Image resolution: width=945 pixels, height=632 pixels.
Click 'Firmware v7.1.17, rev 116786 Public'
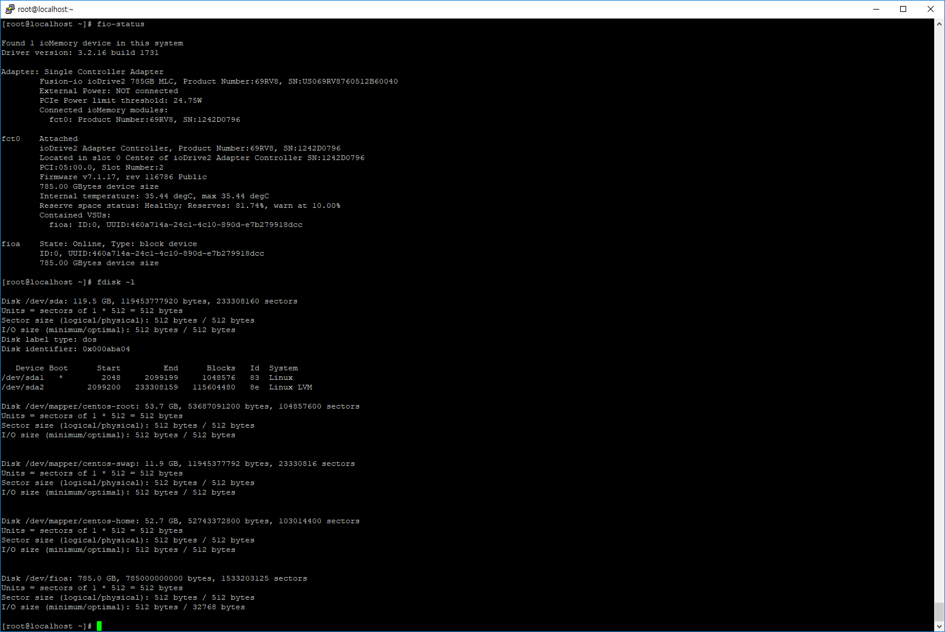click(123, 177)
